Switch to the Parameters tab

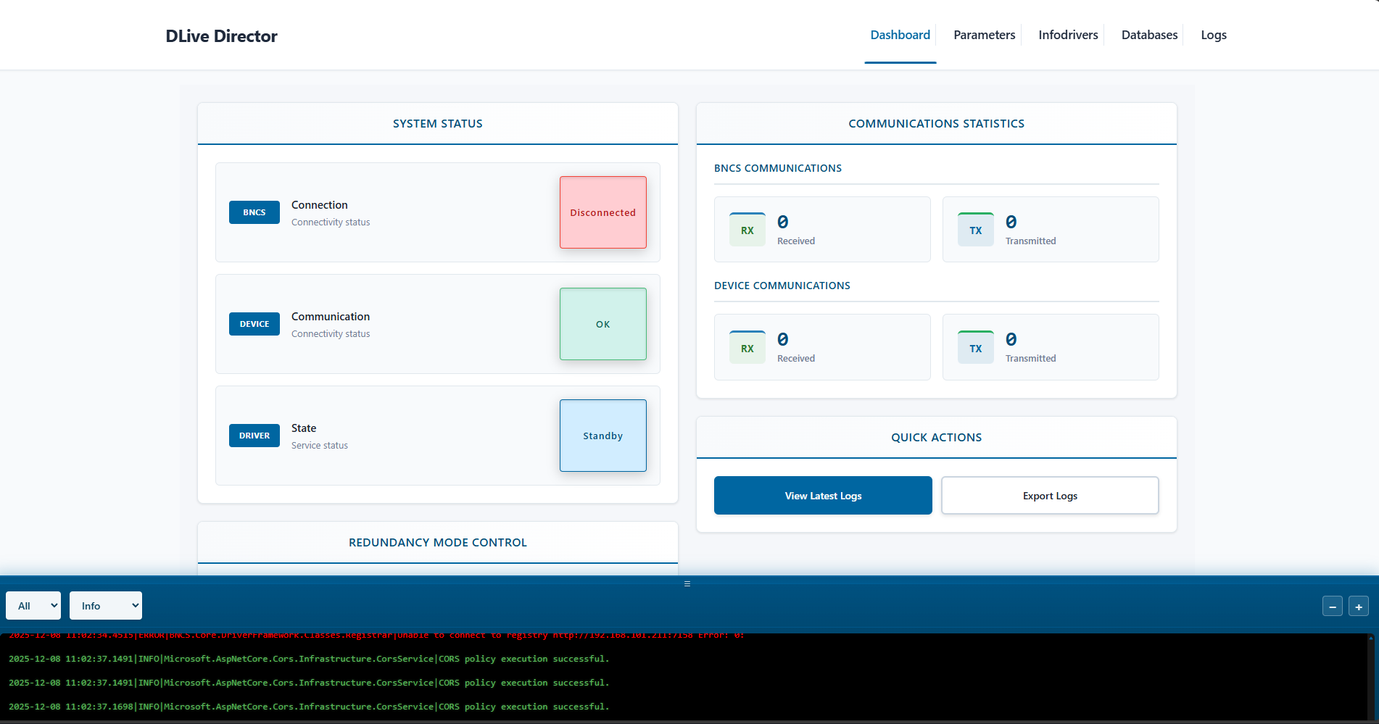984,35
